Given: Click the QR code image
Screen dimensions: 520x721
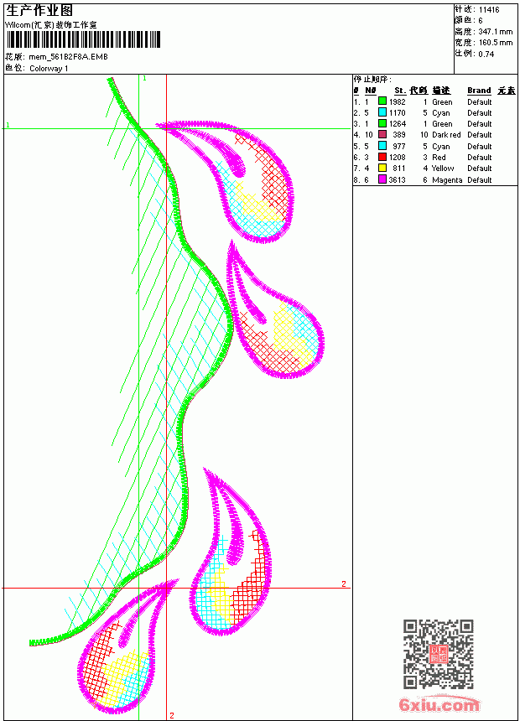Looking at the screenshot, I should 439,653.
